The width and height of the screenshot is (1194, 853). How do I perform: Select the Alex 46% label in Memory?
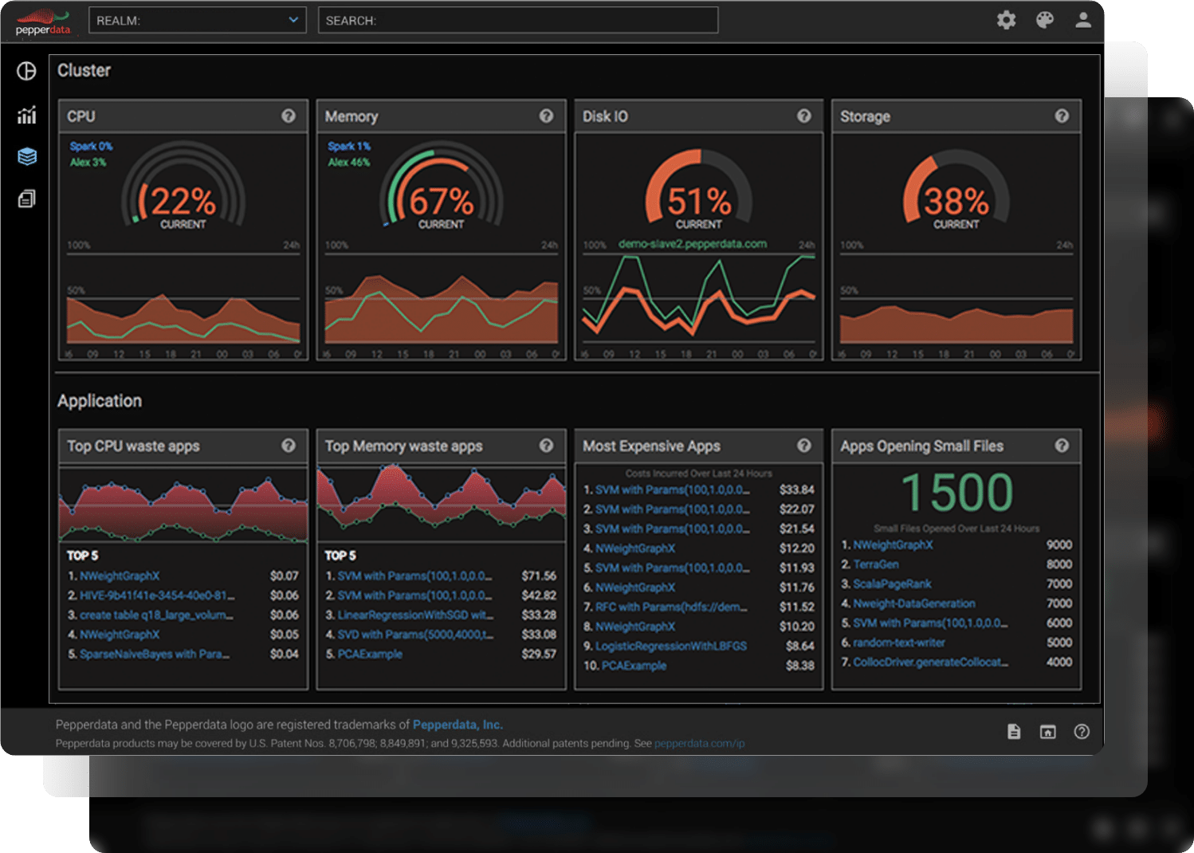click(x=349, y=162)
